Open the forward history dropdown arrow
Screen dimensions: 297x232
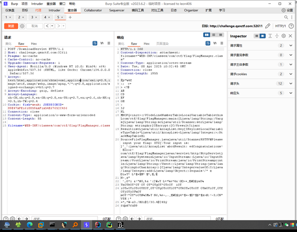63,26
